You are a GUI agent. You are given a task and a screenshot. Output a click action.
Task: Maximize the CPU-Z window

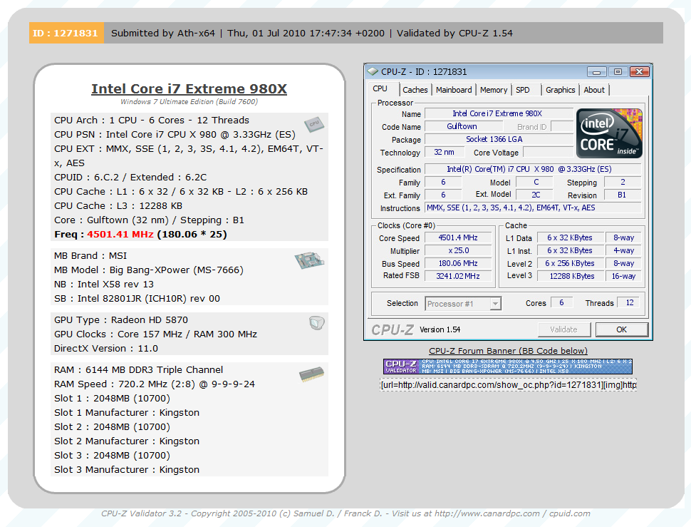(618, 71)
